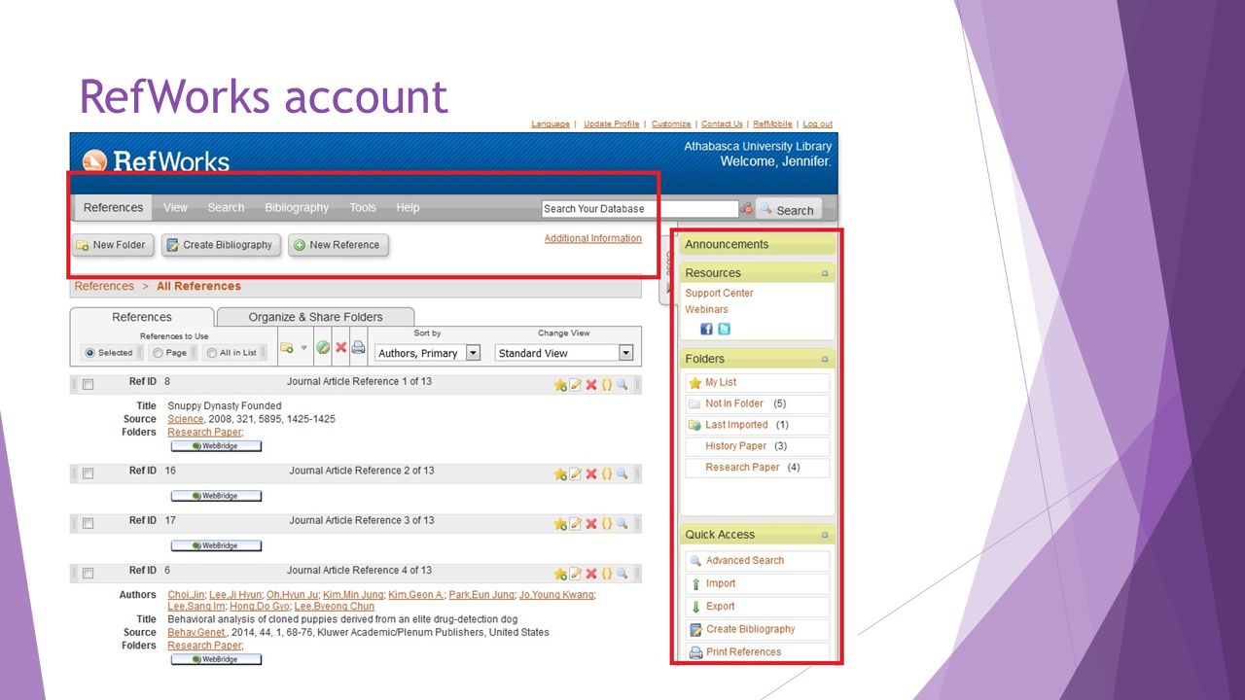Click the Log out link
The width and height of the screenshot is (1245, 700).
pyautogui.click(x=818, y=123)
